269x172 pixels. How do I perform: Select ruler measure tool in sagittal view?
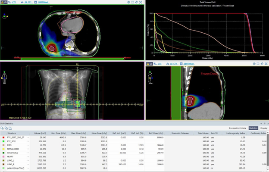click(x=262, y=64)
